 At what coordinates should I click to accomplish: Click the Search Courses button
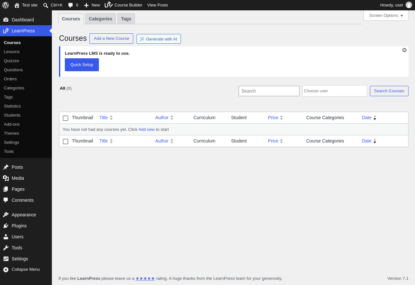(x=389, y=91)
